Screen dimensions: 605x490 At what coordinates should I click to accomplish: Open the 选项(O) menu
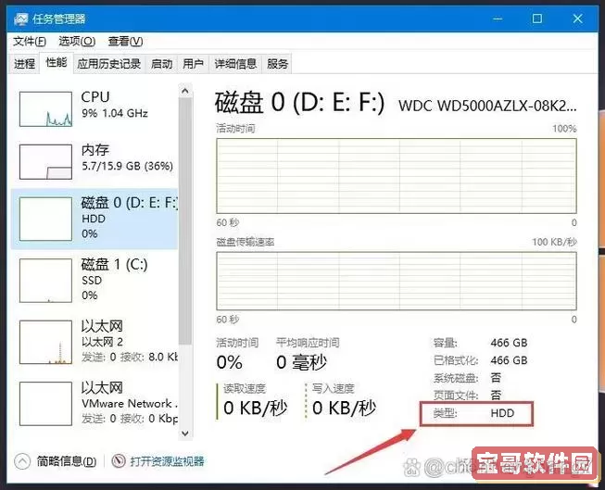(77, 41)
